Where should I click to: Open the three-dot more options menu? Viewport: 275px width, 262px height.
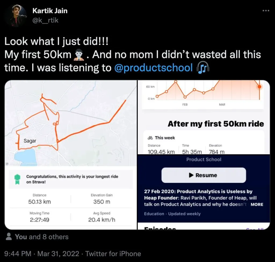pyautogui.click(x=266, y=11)
